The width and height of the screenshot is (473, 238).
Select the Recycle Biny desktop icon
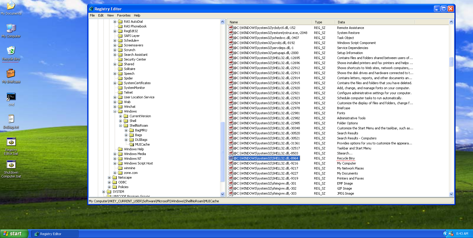pyautogui.click(x=11, y=51)
